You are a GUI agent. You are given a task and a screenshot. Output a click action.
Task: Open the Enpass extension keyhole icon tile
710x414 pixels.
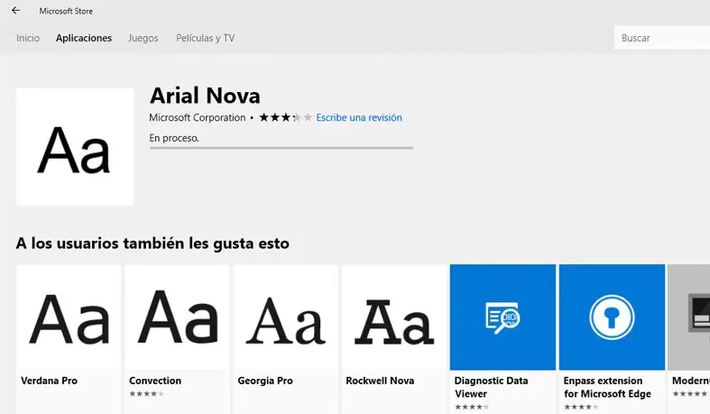(612, 317)
